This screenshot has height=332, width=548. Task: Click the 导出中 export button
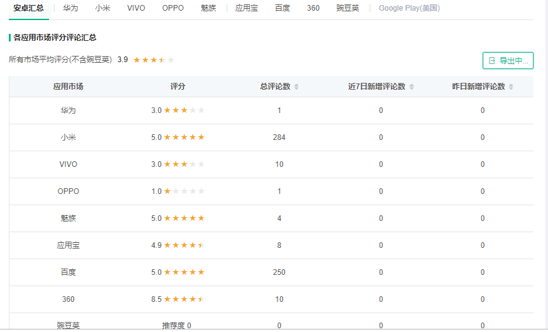click(x=508, y=60)
